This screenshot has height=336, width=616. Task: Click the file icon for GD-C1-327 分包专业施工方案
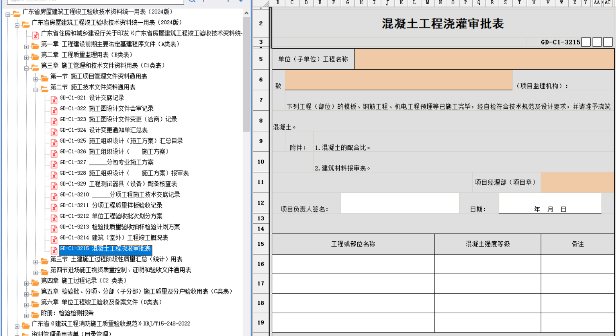[x=54, y=164]
